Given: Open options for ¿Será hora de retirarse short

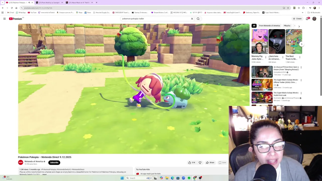Looking at the screenshot, I should point(283,57).
